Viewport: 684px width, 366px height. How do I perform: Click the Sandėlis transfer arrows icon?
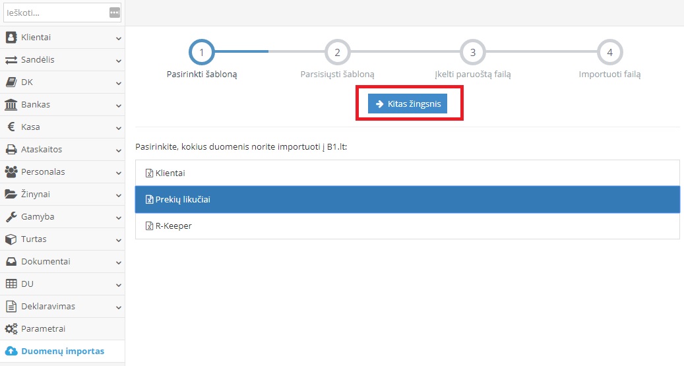click(x=11, y=60)
